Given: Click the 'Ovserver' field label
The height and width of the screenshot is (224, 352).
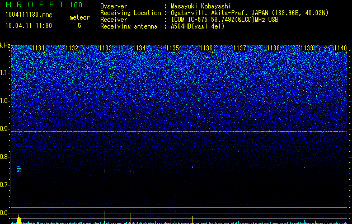Looking at the screenshot, I should (x=114, y=6).
